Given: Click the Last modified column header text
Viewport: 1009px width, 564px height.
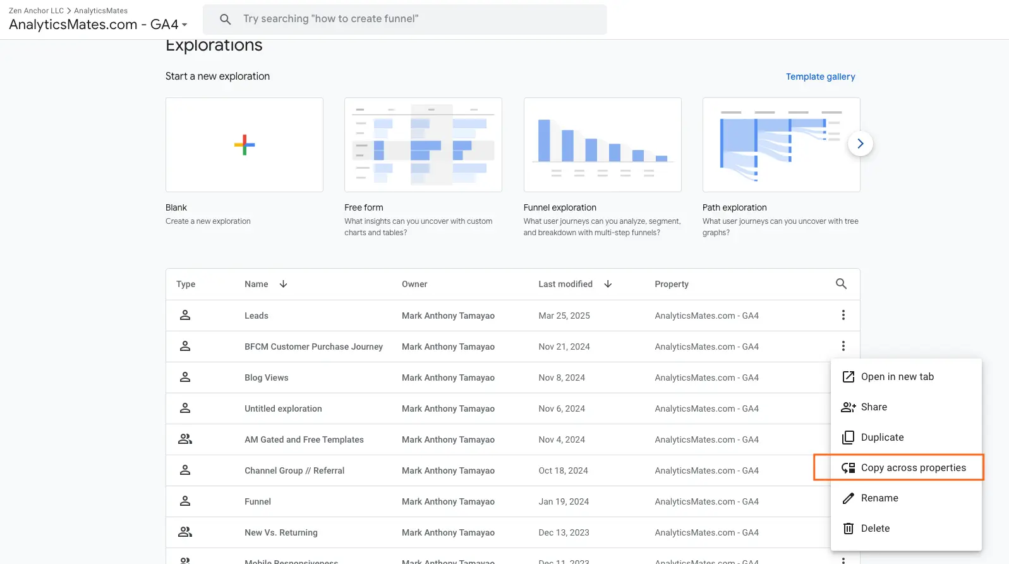Looking at the screenshot, I should pos(565,284).
